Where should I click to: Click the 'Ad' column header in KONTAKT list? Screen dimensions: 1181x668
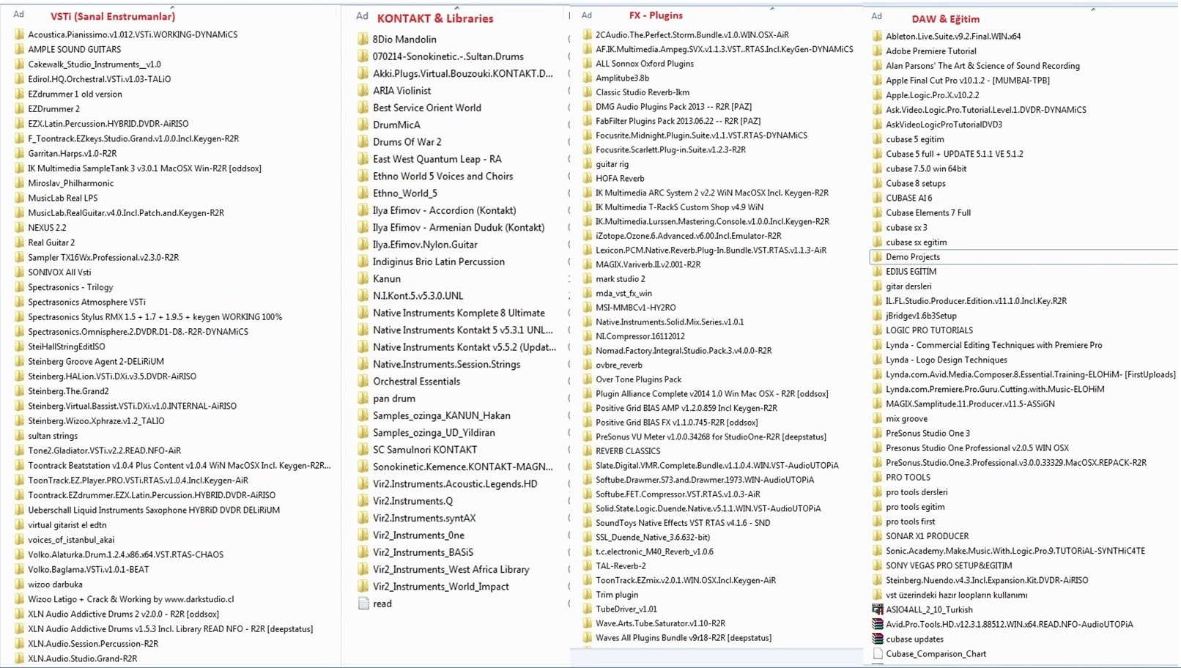pos(362,16)
